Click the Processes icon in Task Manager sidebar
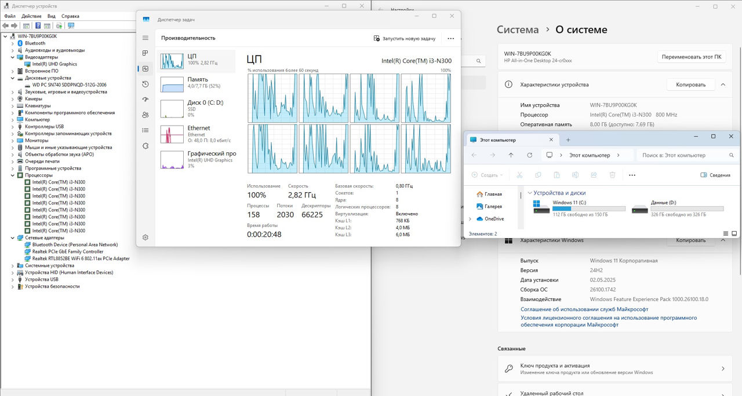742x396 pixels. click(146, 53)
